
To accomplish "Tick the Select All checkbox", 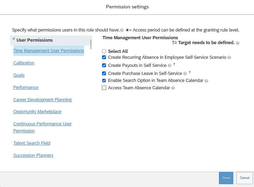I will [104, 51].
